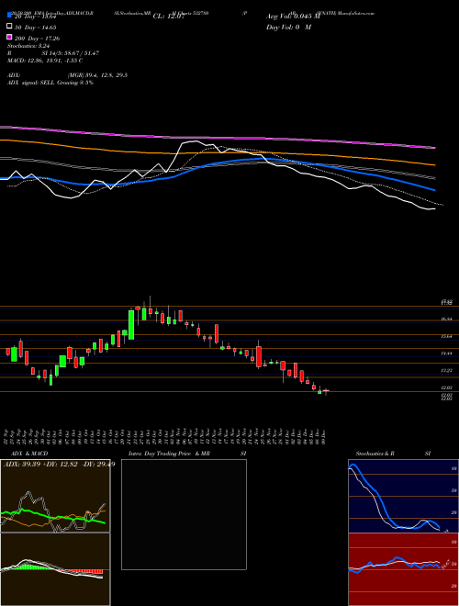Click the 15.64 price axis label
This screenshot has height=606, width=459.
[x=447, y=336]
